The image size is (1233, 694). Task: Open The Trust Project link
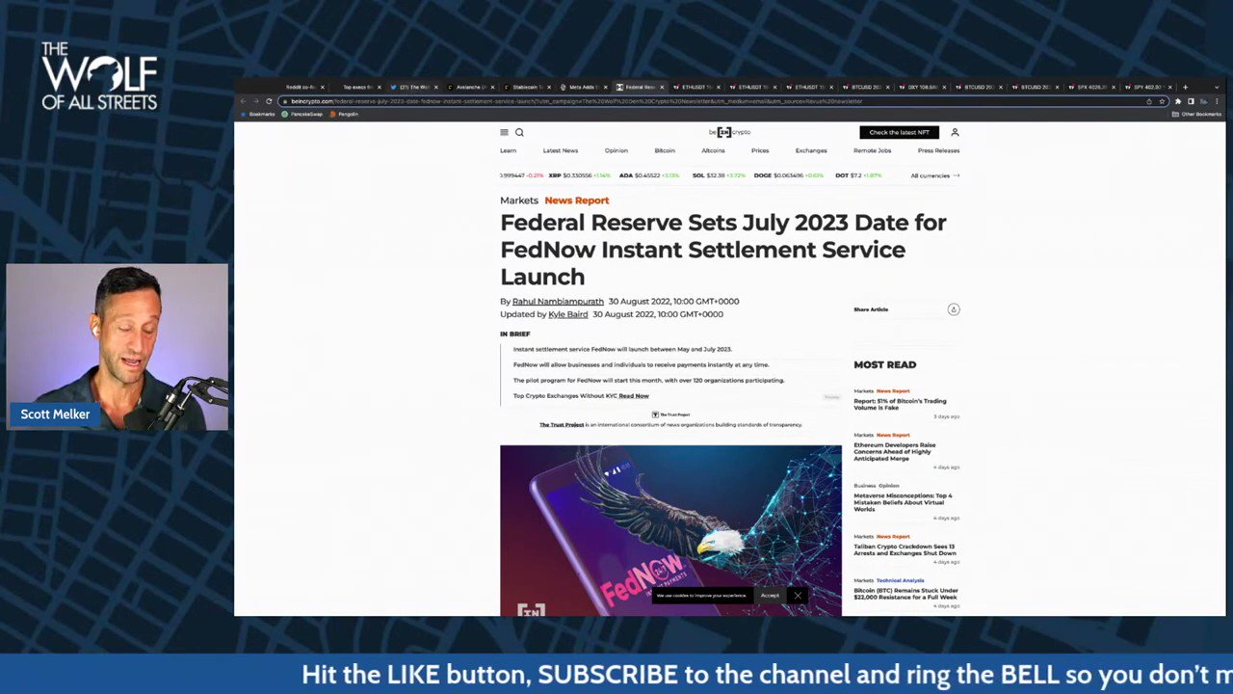(x=562, y=425)
